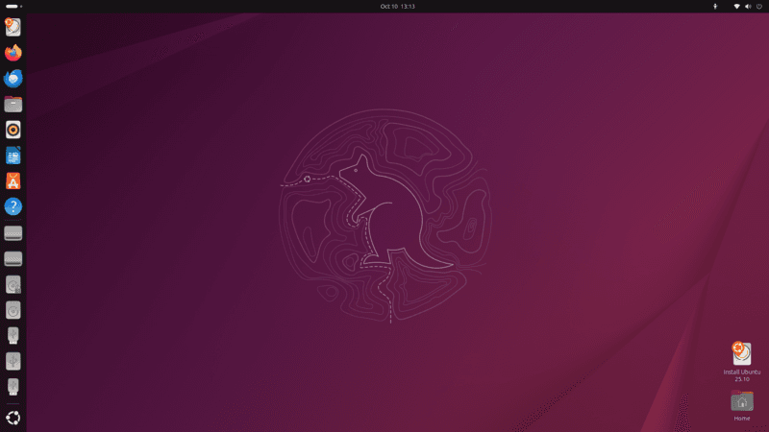Click the Wi-Fi network status icon
The height and width of the screenshot is (432, 769).
(736, 7)
